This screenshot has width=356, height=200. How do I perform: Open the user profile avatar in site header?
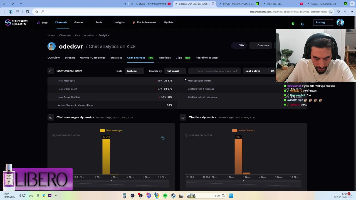pyautogui.click(x=340, y=22)
